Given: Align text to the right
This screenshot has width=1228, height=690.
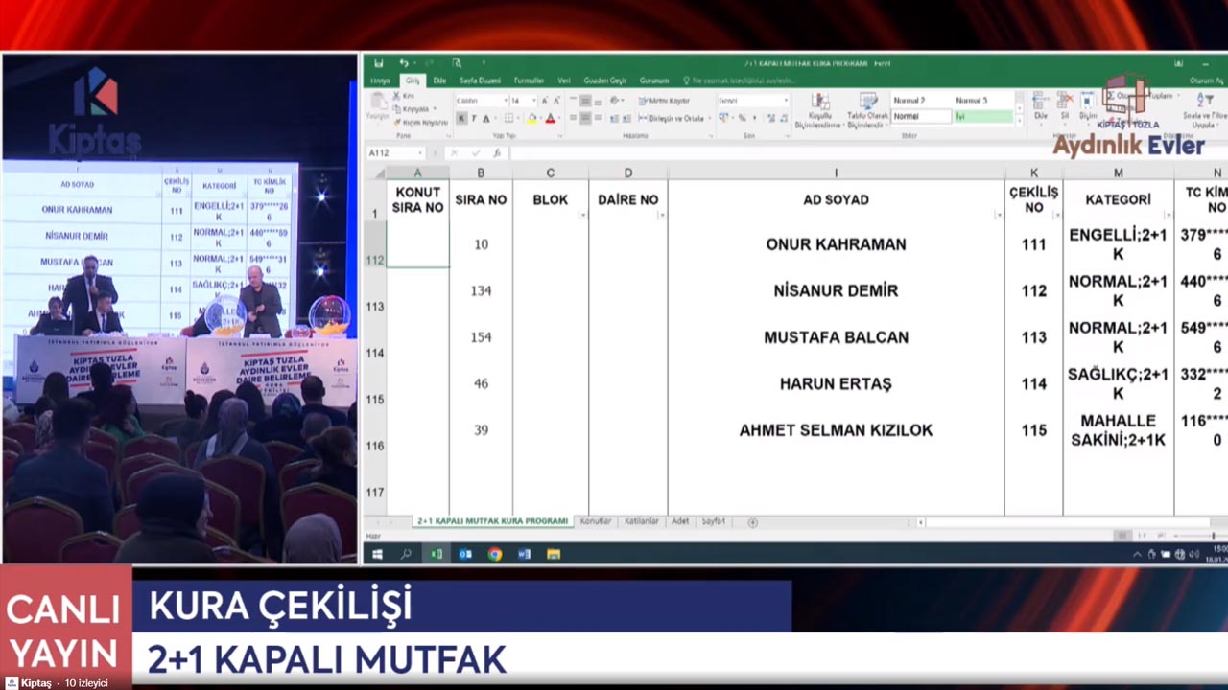Looking at the screenshot, I should pyautogui.click(x=598, y=118).
